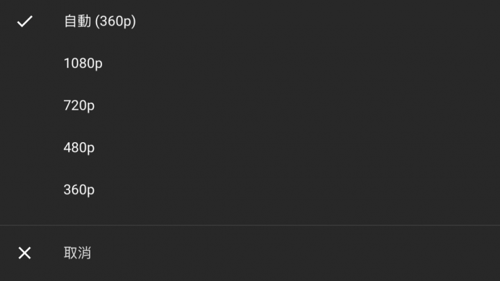
Task: Select the 1080p text label
Action: coord(83,63)
